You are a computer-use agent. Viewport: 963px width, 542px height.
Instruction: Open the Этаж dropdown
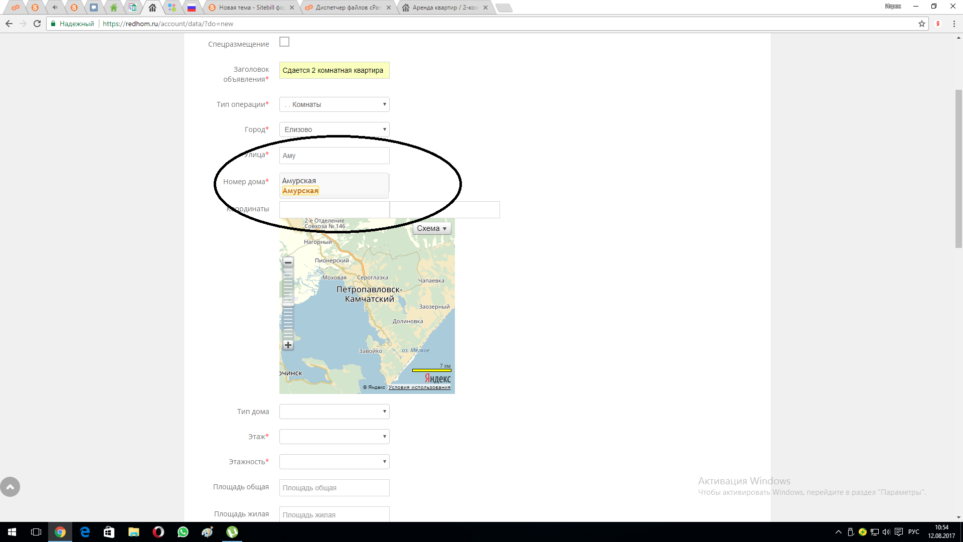[x=335, y=437]
